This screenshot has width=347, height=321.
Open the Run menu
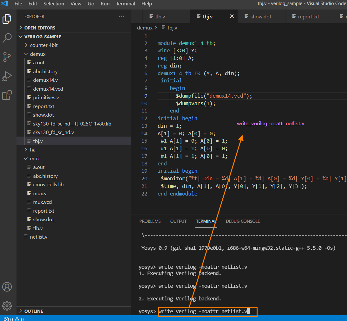tap(105, 4)
